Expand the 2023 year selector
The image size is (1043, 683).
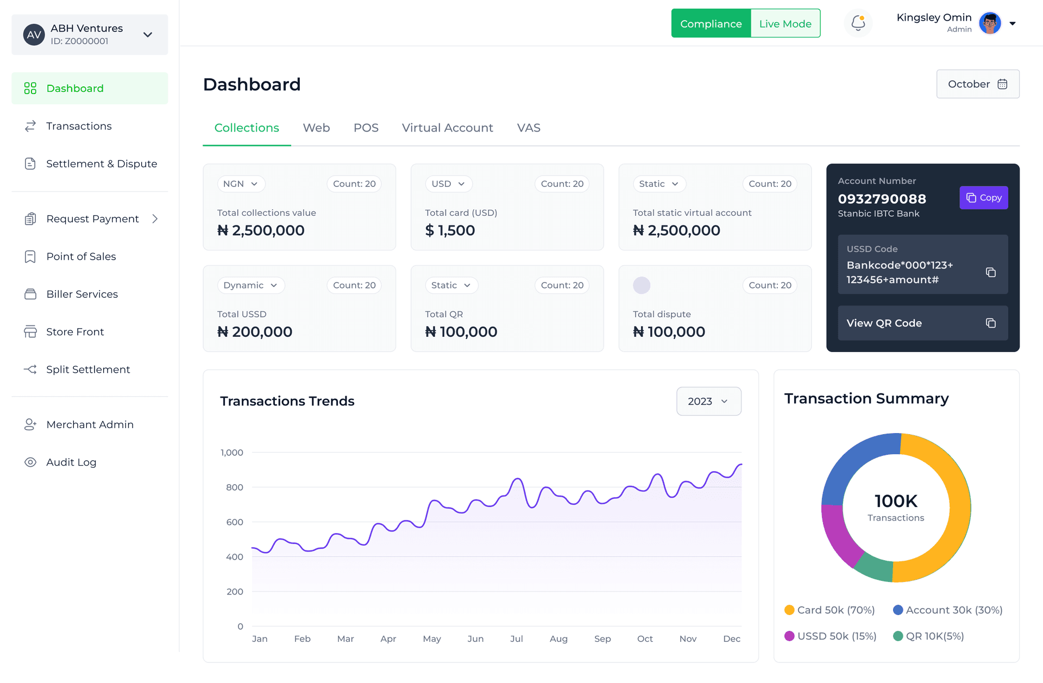click(x=708, y=401)
